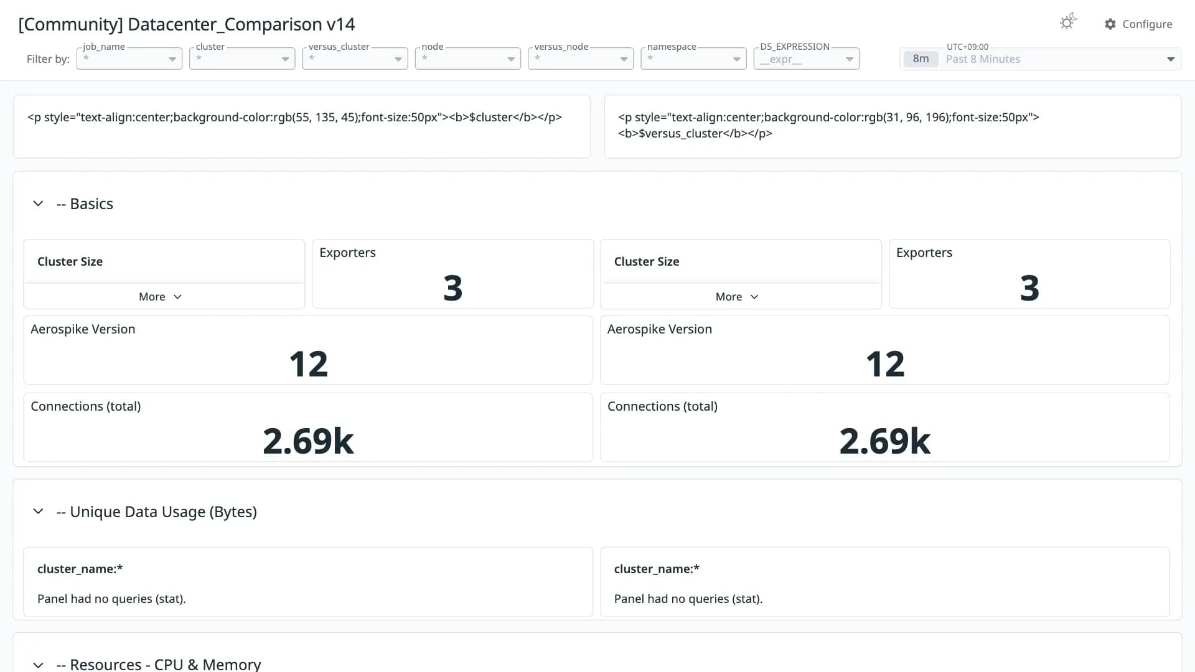Screen dimensions: 1195x672
Task: Click the left Aerospike Version value 12
Action: click(x=308, y=364)
